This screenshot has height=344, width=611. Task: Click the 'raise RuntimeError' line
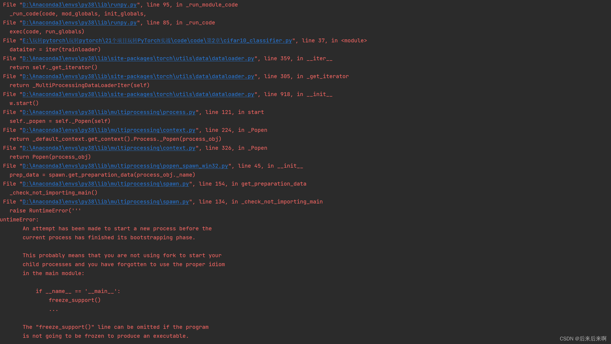pos(45,211)
